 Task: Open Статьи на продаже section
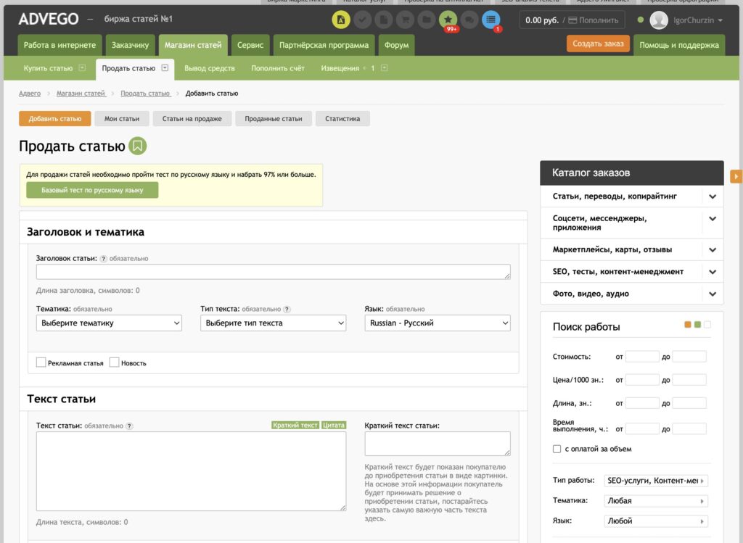click(x=192, y=119)
